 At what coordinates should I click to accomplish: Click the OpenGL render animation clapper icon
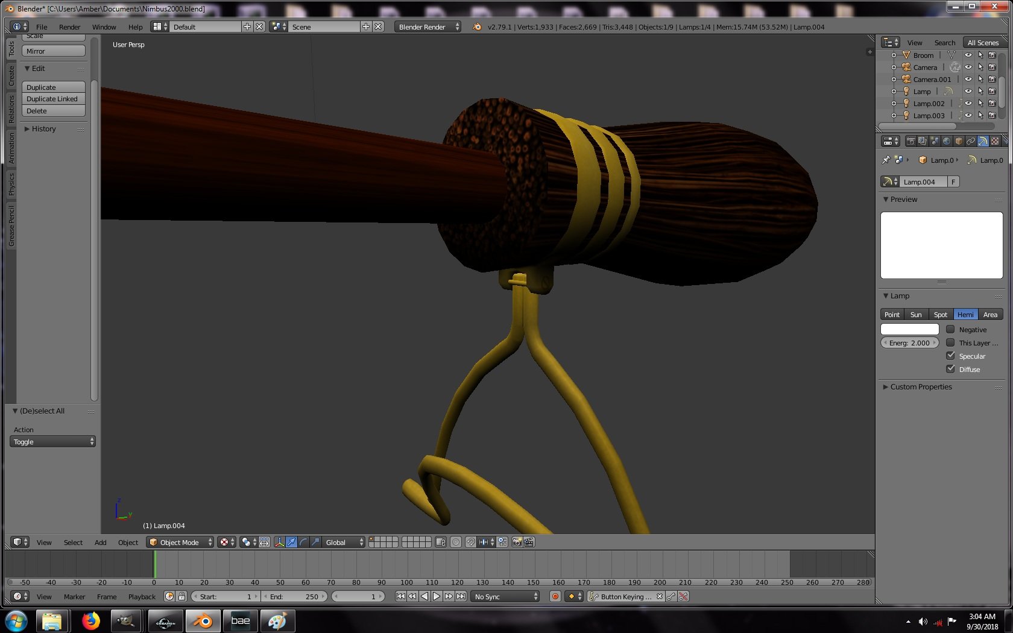pyautogui.click(x=529, y=542)
